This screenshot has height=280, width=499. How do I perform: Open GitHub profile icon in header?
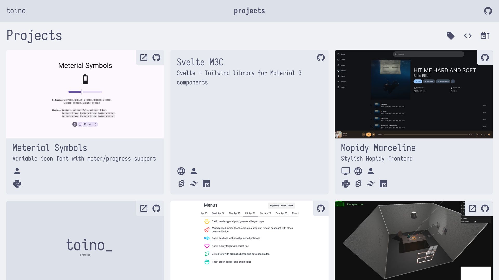click(488, 11)
